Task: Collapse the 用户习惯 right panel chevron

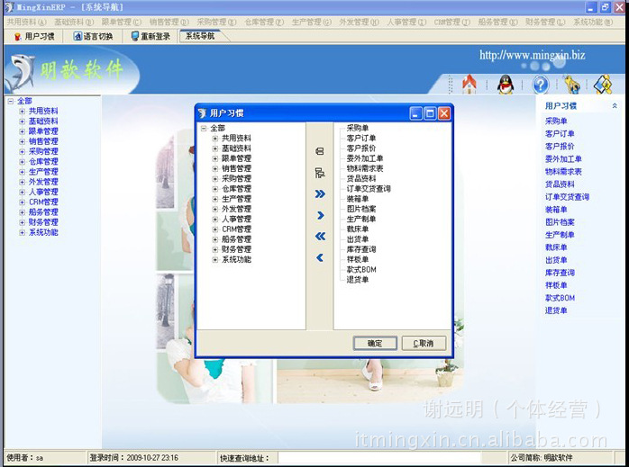Action: click(x=615, y=105)
